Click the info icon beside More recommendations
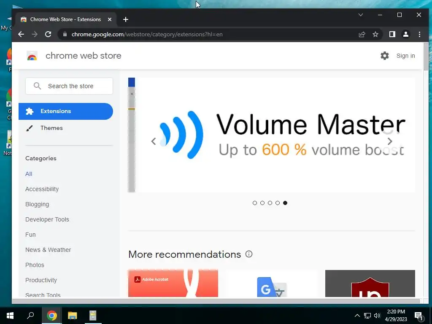Viewport: 432px width, 324px height. click(x=249, y=254)
